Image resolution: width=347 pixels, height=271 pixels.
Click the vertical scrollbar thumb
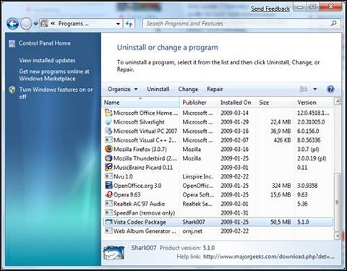338,202
